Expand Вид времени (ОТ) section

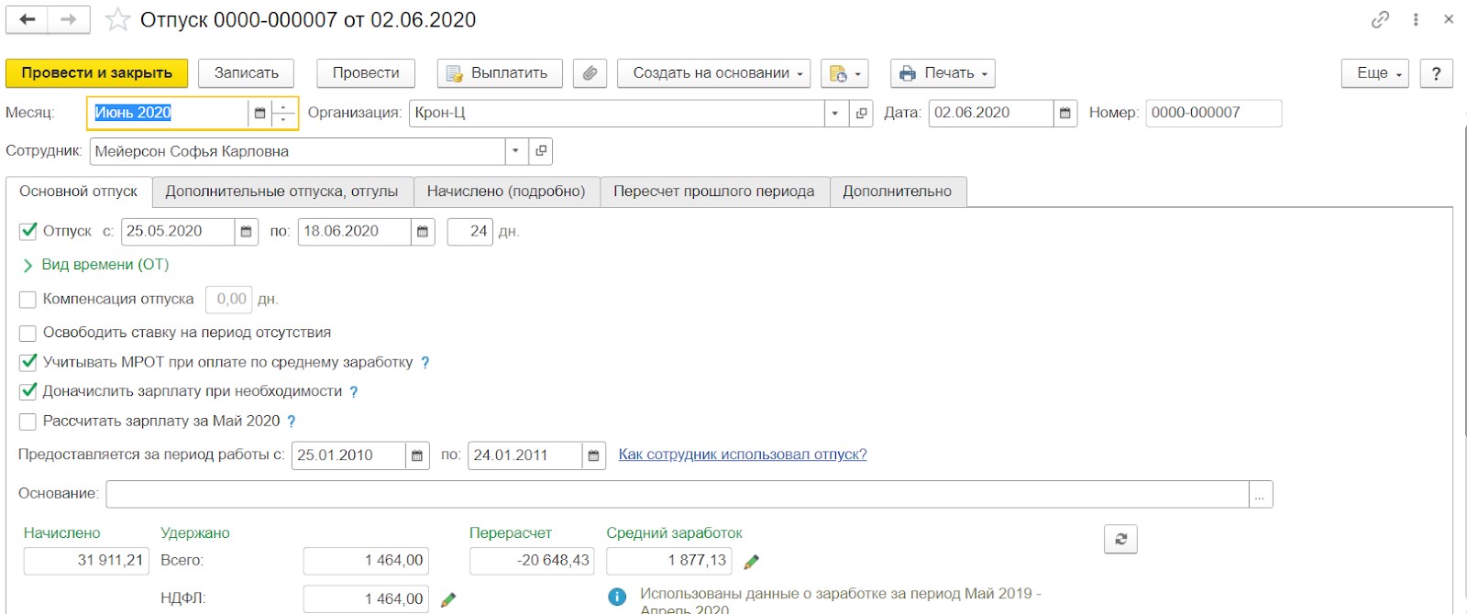(95, 265)
